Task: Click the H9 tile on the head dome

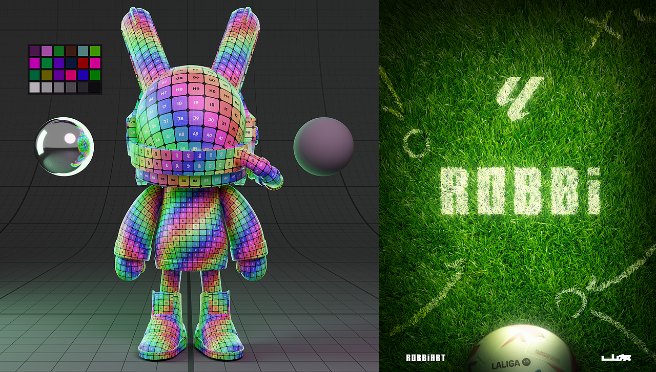Action: tap(196, 89)
